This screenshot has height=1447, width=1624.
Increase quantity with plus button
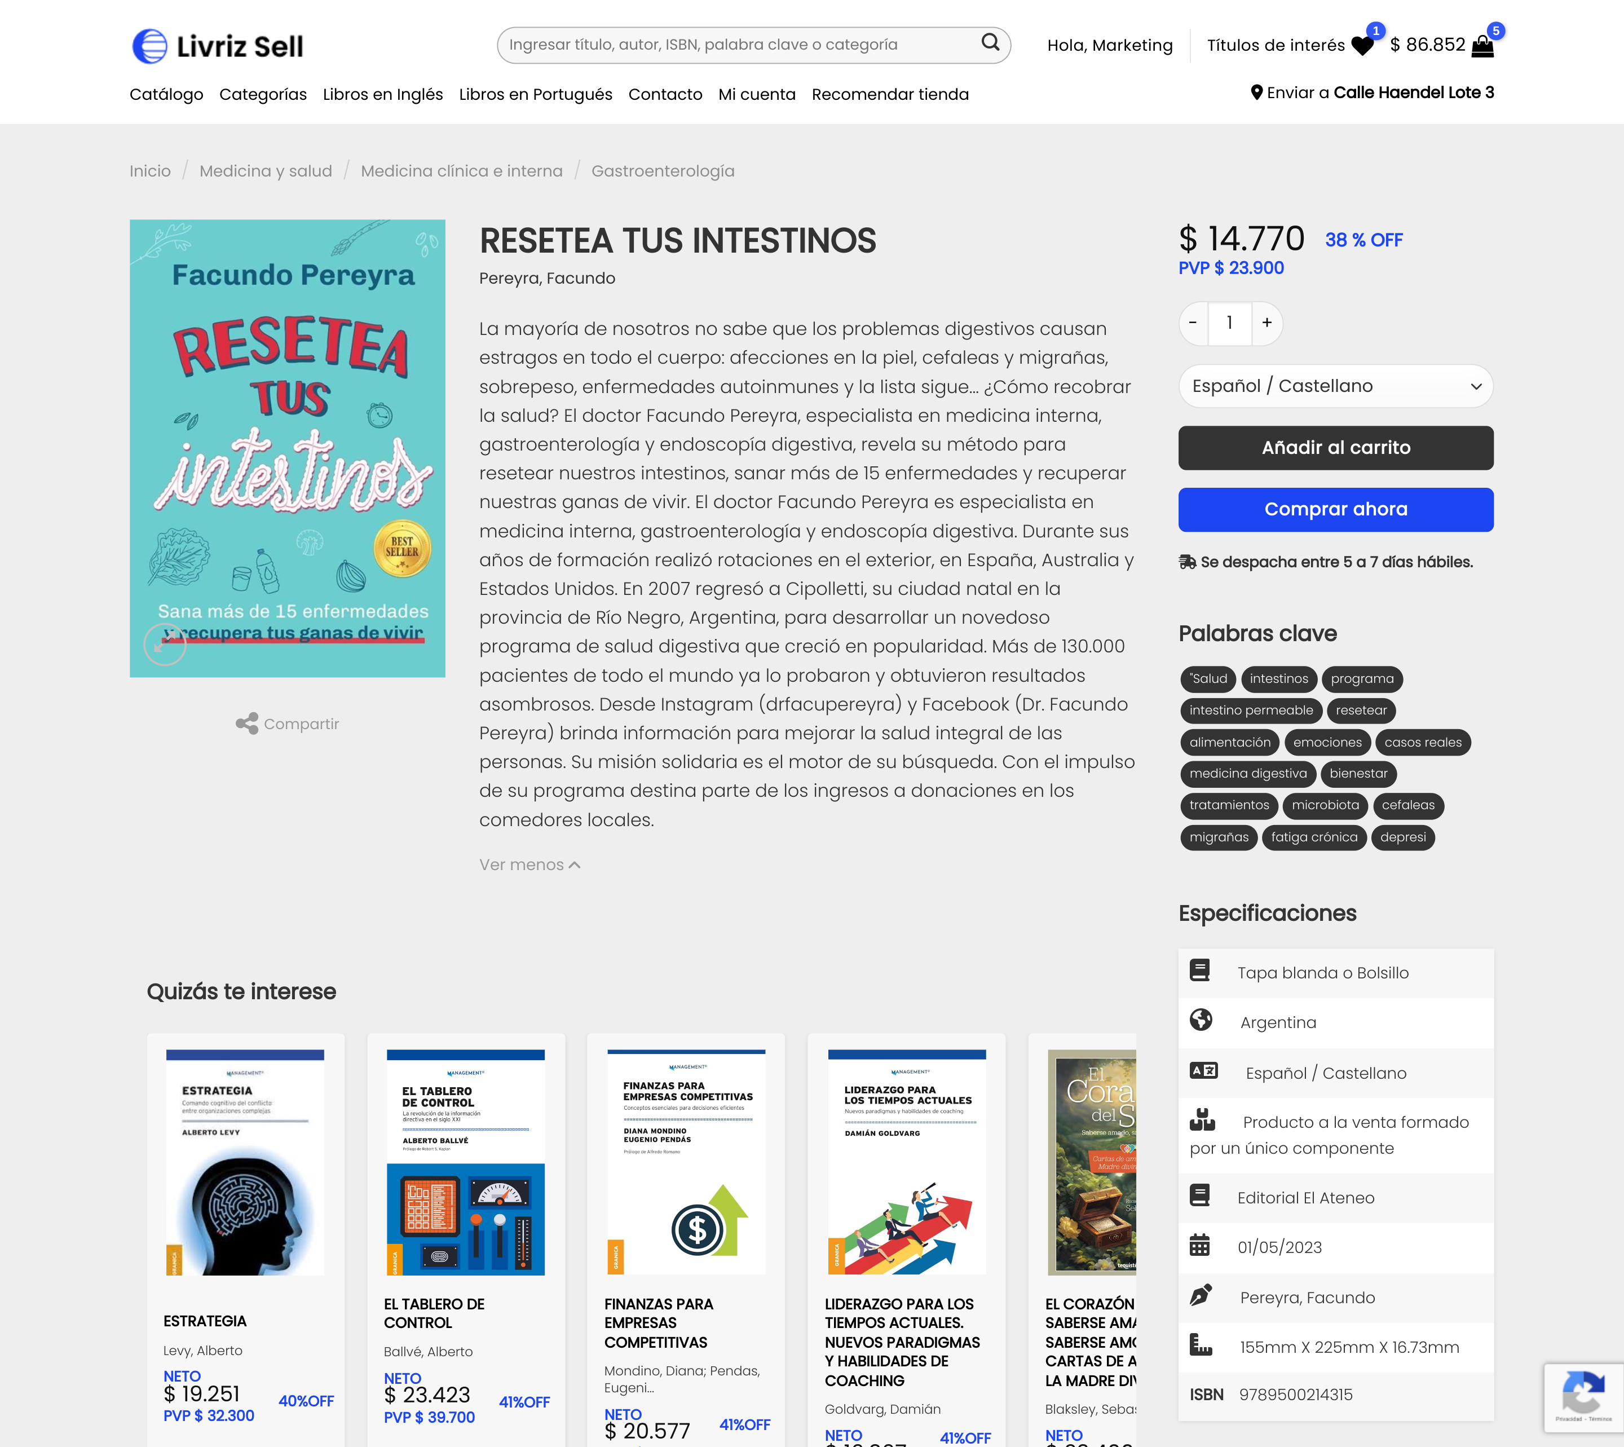click(1267, 323)
